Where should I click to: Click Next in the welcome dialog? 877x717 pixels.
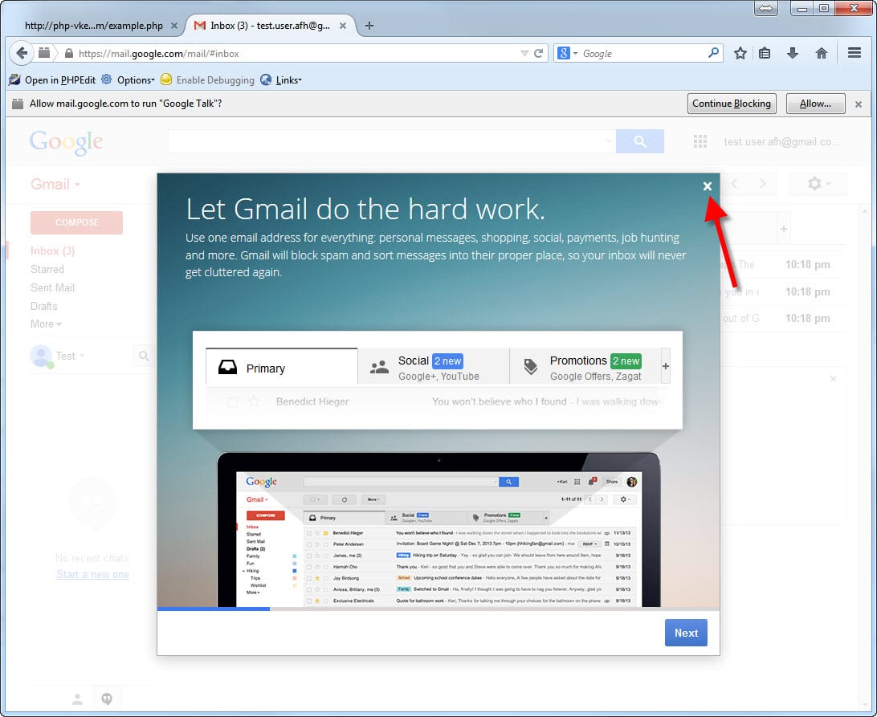pyautogui.click(x=686, y=633)
